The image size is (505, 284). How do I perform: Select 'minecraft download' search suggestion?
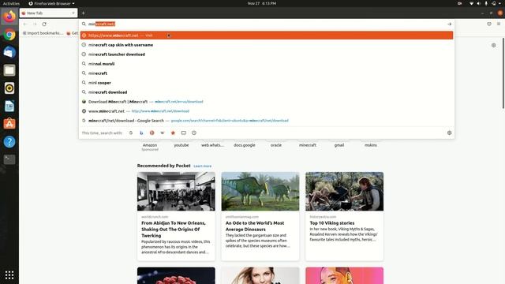click(x=267, y=92)
